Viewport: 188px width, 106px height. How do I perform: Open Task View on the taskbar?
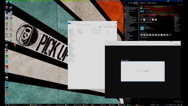click(x=28, y=105)
